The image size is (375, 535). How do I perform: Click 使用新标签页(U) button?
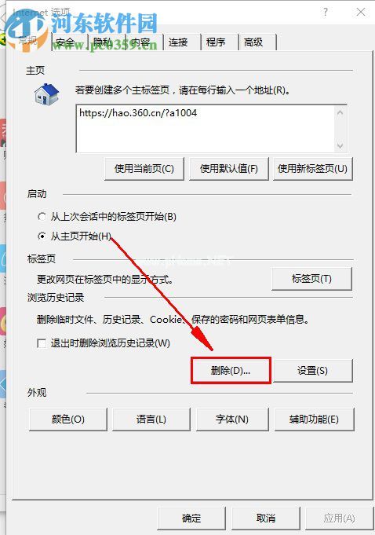313,169
